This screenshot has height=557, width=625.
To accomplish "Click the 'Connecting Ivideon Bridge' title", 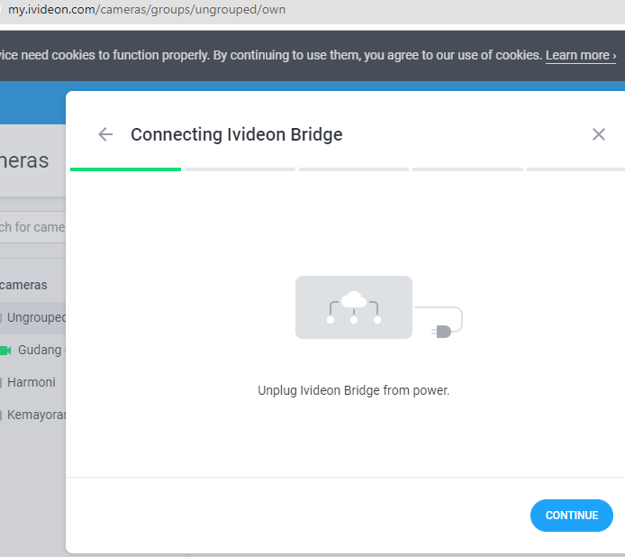I will (236, 134).
